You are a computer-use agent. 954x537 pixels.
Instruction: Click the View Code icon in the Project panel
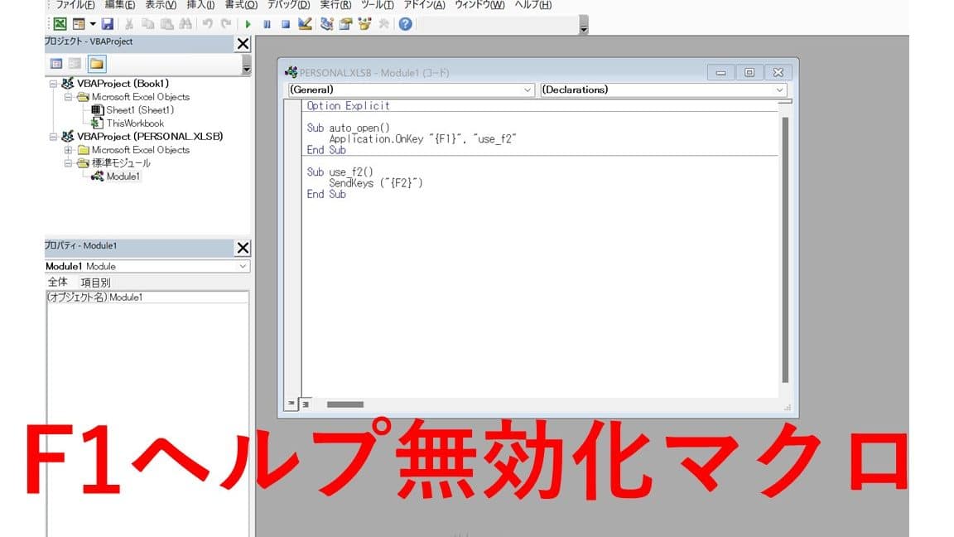click(56, 63)
